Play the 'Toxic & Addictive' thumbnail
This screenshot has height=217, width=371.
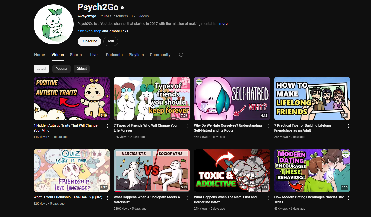[232, 170]
